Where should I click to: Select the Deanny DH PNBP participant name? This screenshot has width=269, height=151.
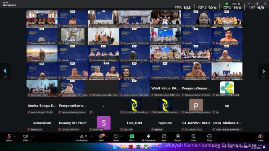(x=73, y=123)
